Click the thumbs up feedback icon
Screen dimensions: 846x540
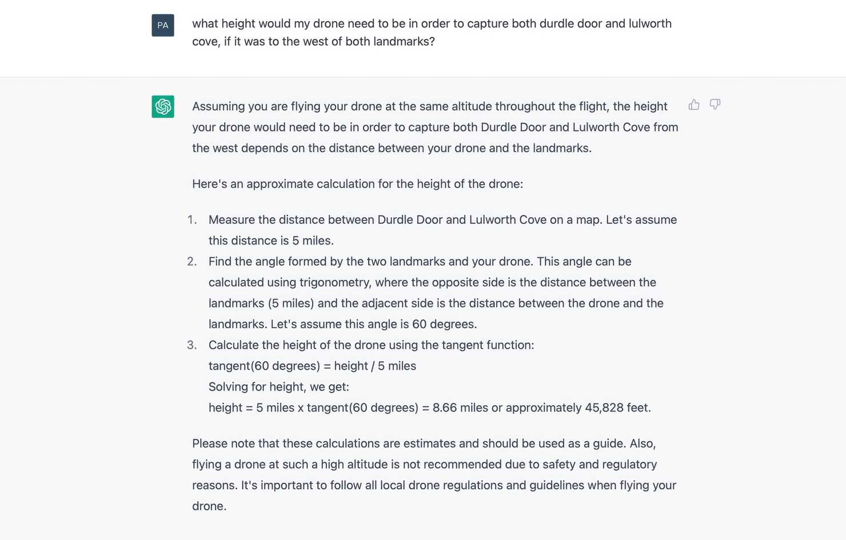(x=694, y=105)
